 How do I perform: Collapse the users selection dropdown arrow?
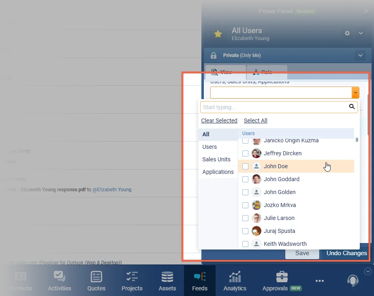(355, 93)
